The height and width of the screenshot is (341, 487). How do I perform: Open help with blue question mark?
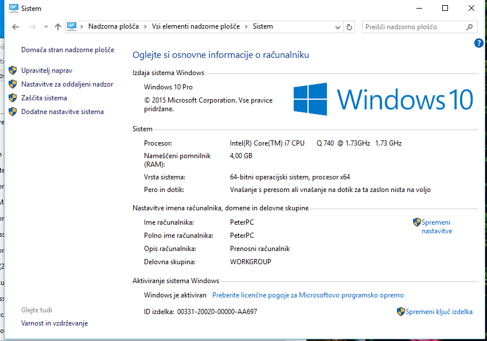click(478, 43)
